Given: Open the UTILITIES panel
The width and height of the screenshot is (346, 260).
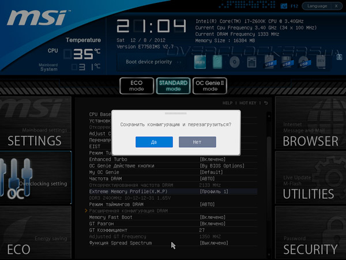Looking at the screenshot, I should tap(310, 177).
